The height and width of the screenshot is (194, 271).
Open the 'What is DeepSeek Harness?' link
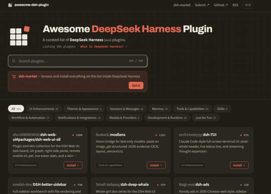104,47
